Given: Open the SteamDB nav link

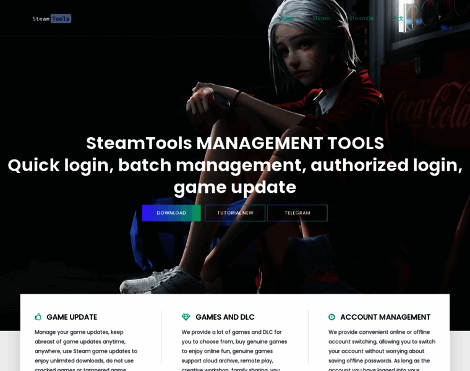Looking at the screenshot, I should click(362, 19).
